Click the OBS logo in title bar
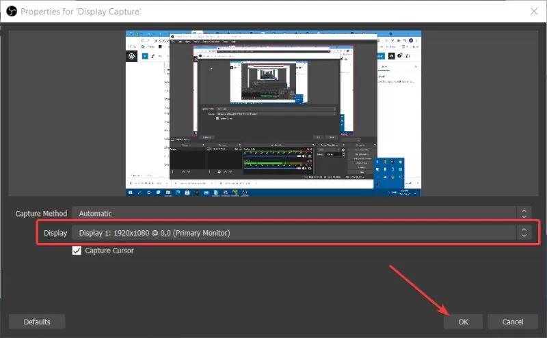The width and height of the screenshot is (547, 338). 12,12
